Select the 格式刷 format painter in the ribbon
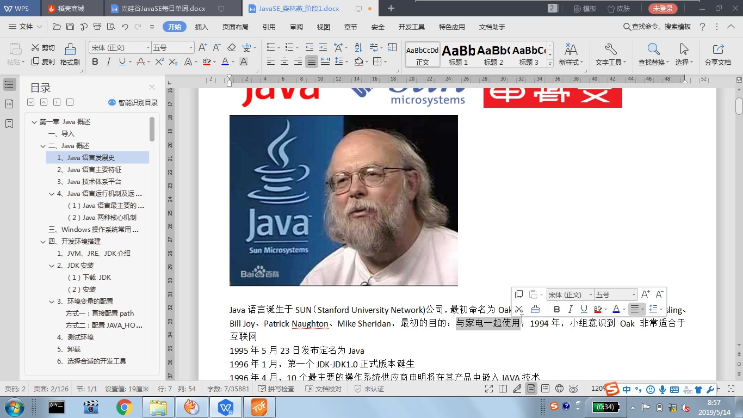Viewport: 743px width, 418px height. point(70,55)
